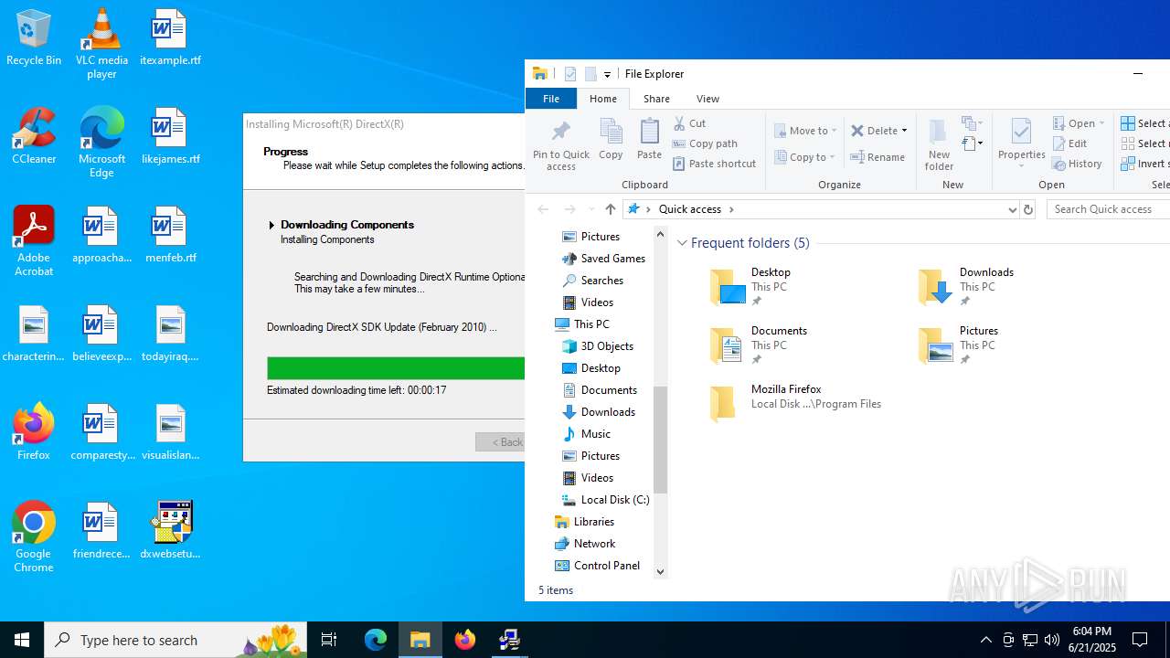
Task: Click the Start button
Action: click(x=22, y=640)
